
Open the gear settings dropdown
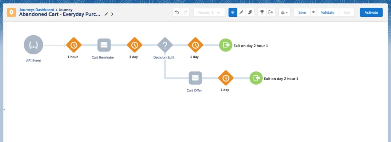point(284,13)
